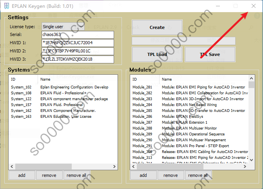Viewport: 263px width, 189px height.
Task: Click the Modules list scroll up arrow
Action: coord(251,78)
